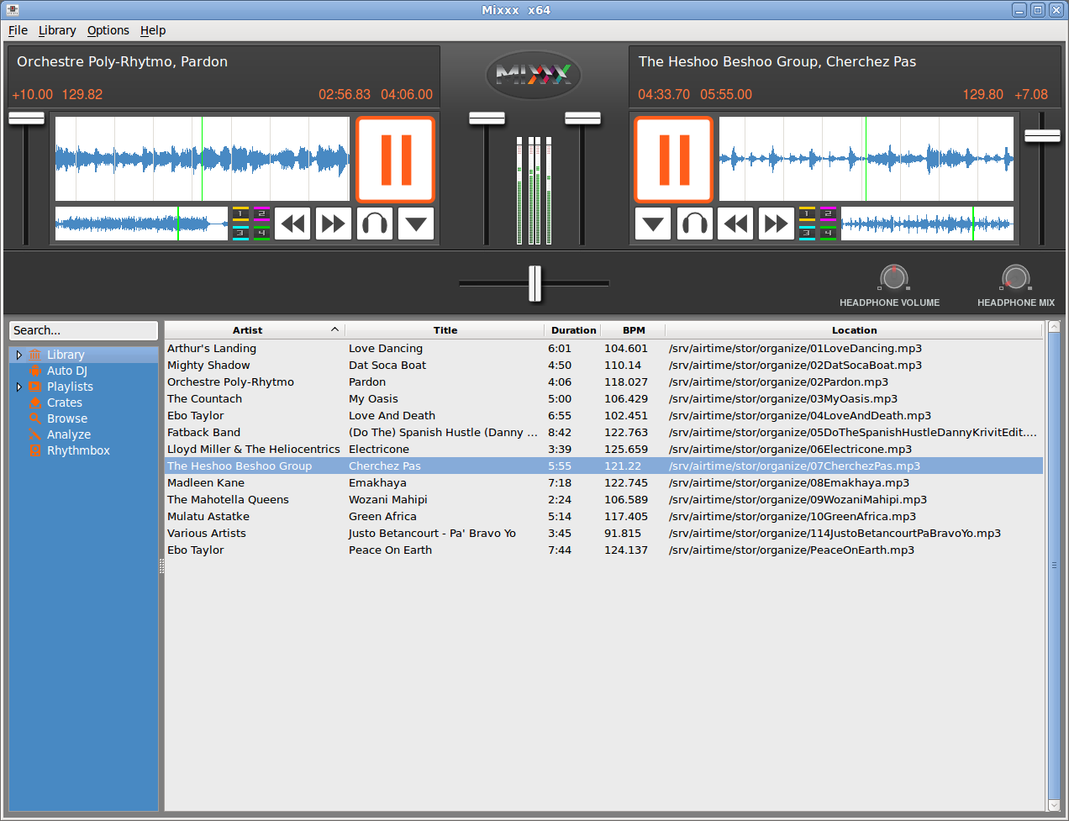Open Crates in the sidebar

tap(65, 403)
